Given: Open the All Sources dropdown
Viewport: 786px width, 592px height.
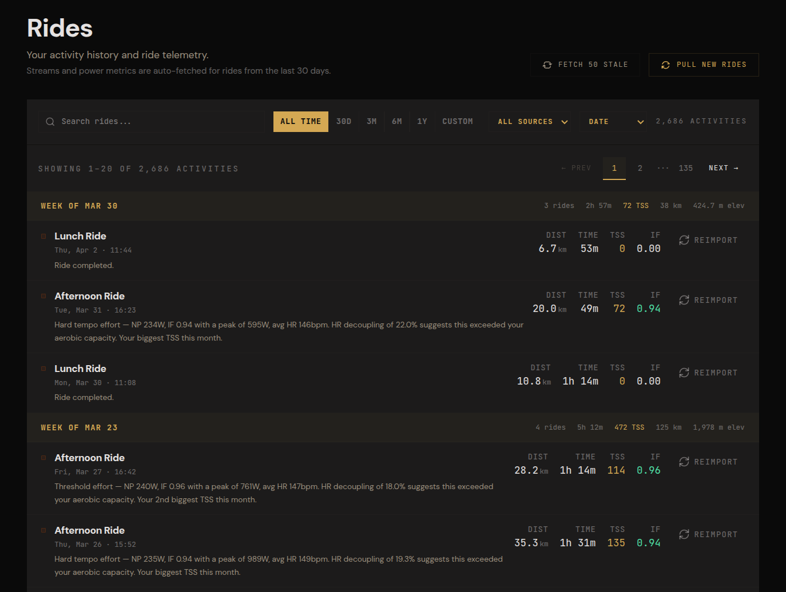Looking at the screenshot, I should click(x=532, y=122).
